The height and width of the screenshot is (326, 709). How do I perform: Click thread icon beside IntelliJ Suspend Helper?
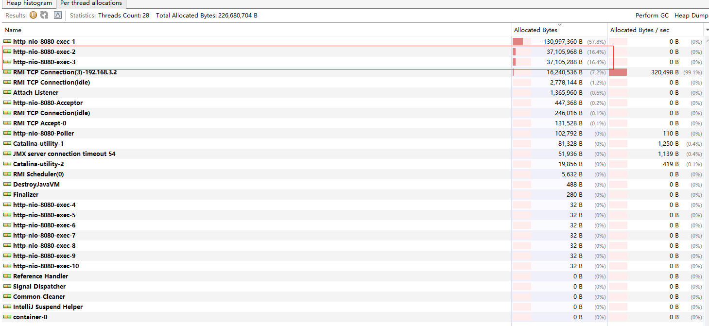click(x=7, y=307)
